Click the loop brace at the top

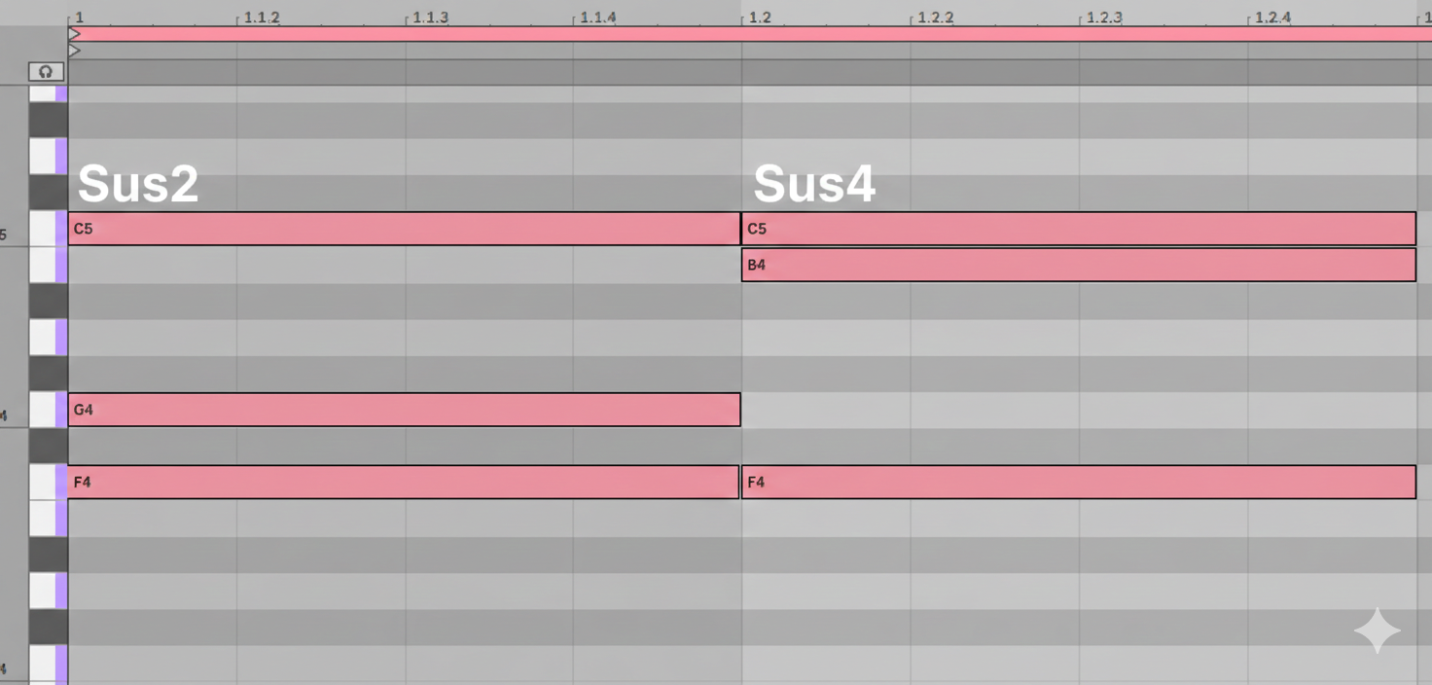pos(681,33)
